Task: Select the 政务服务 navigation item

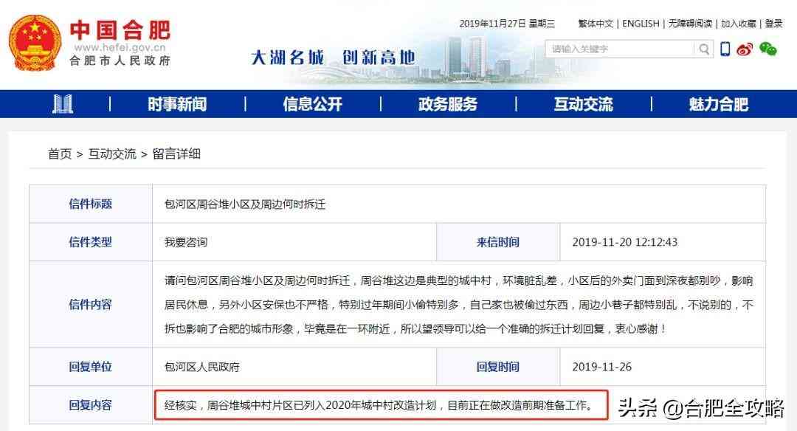Action: pos(447,104)
